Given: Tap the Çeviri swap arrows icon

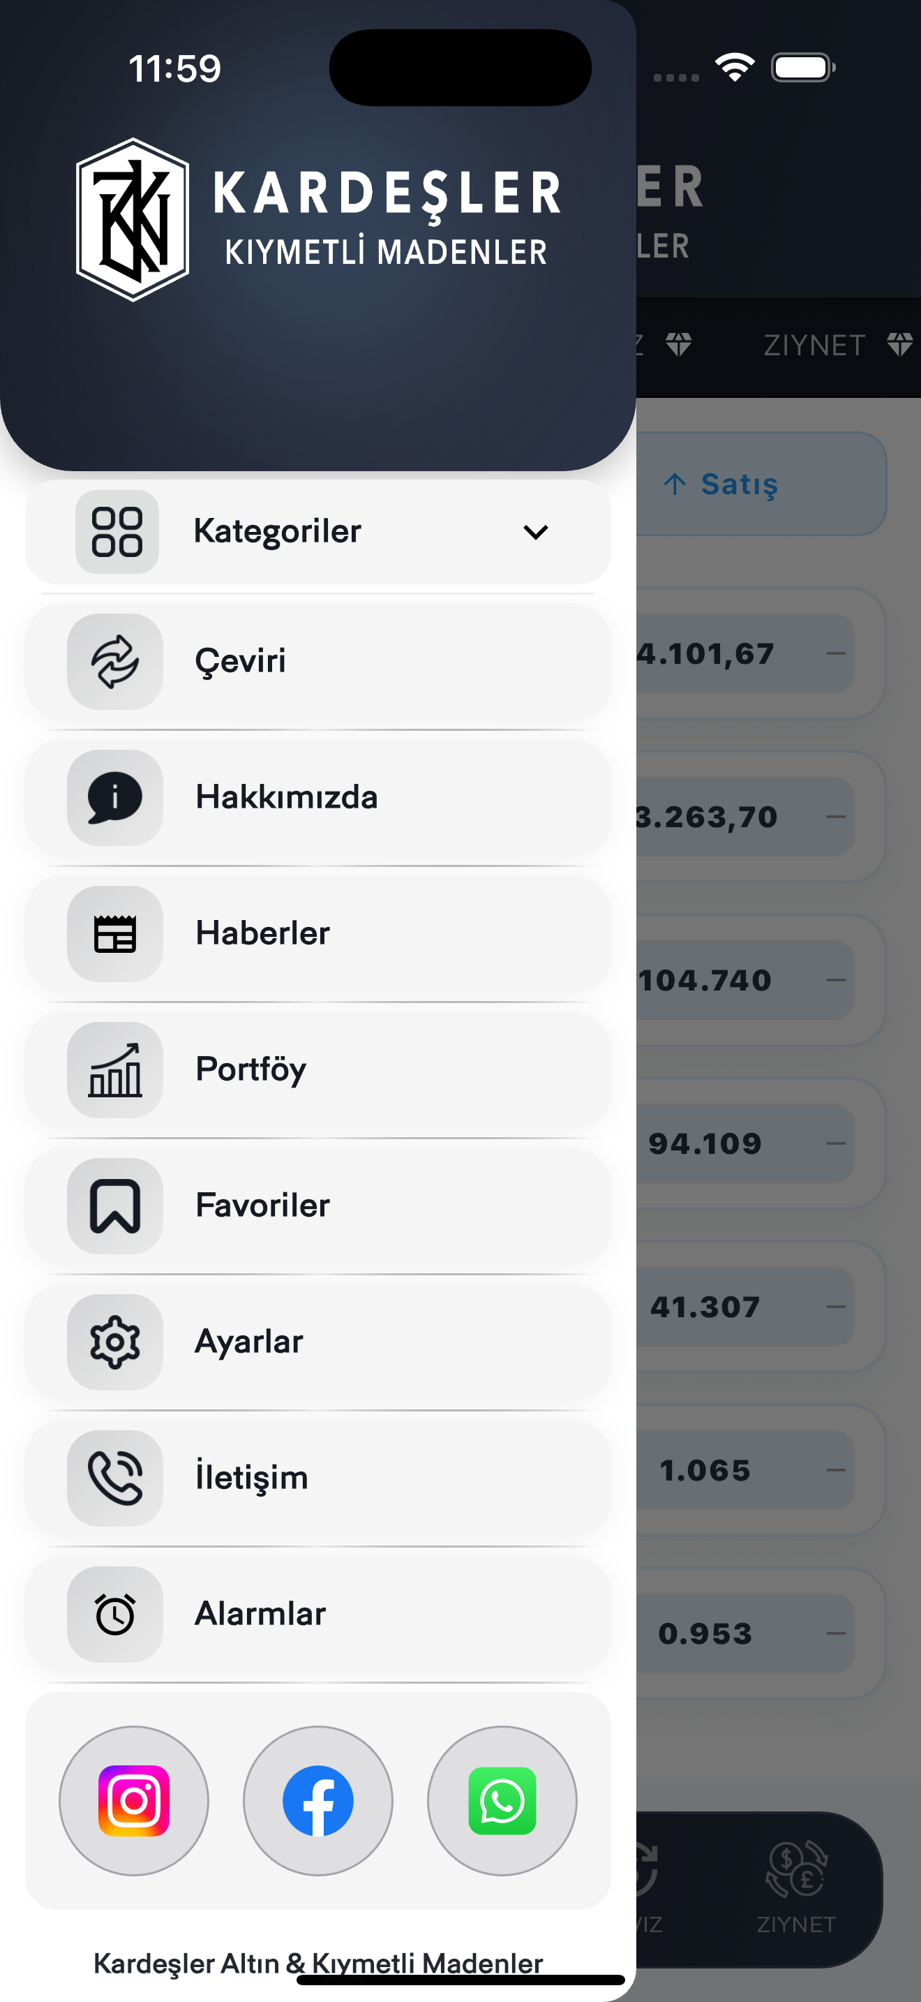Looking at the screenshot, I should [115, 661].
